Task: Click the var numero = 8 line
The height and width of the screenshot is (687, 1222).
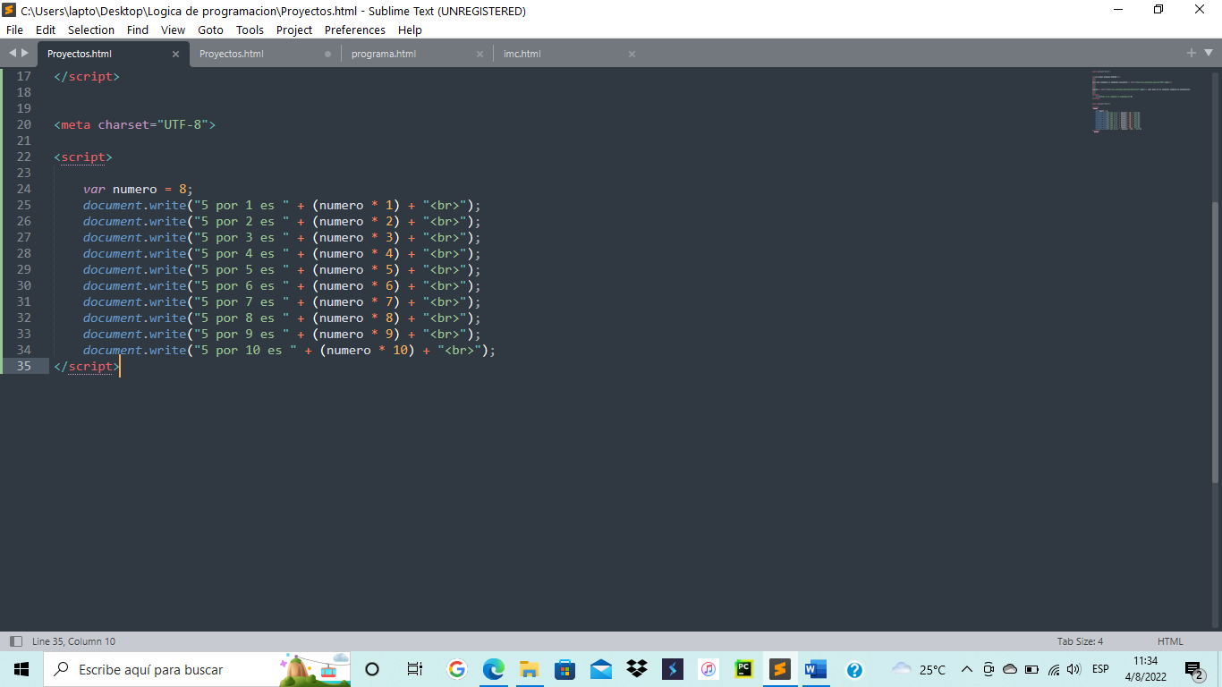Action: coord(138,189)
